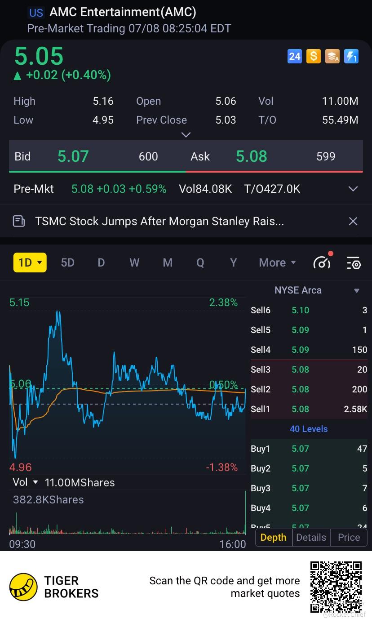Switch chart to 5D timeframe
This screenshot has height=623, width=372.
67,263
